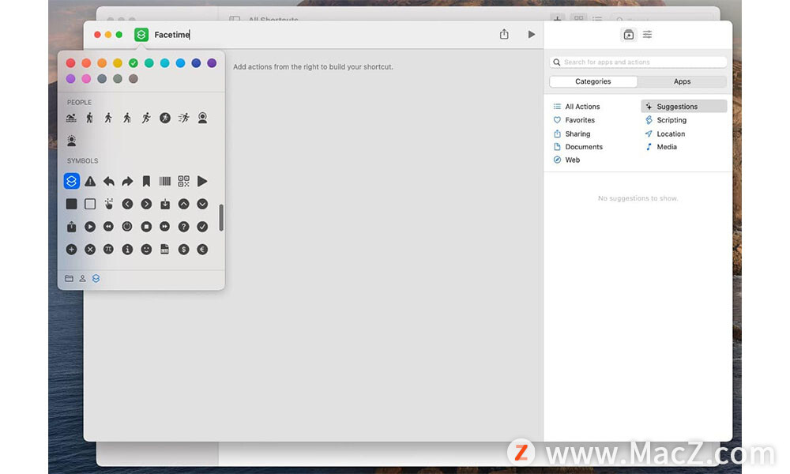Select the QR code glyph in Symbols
Image resolution: width=790 pixels, height=474 pixels.
(x=183, y=181)
